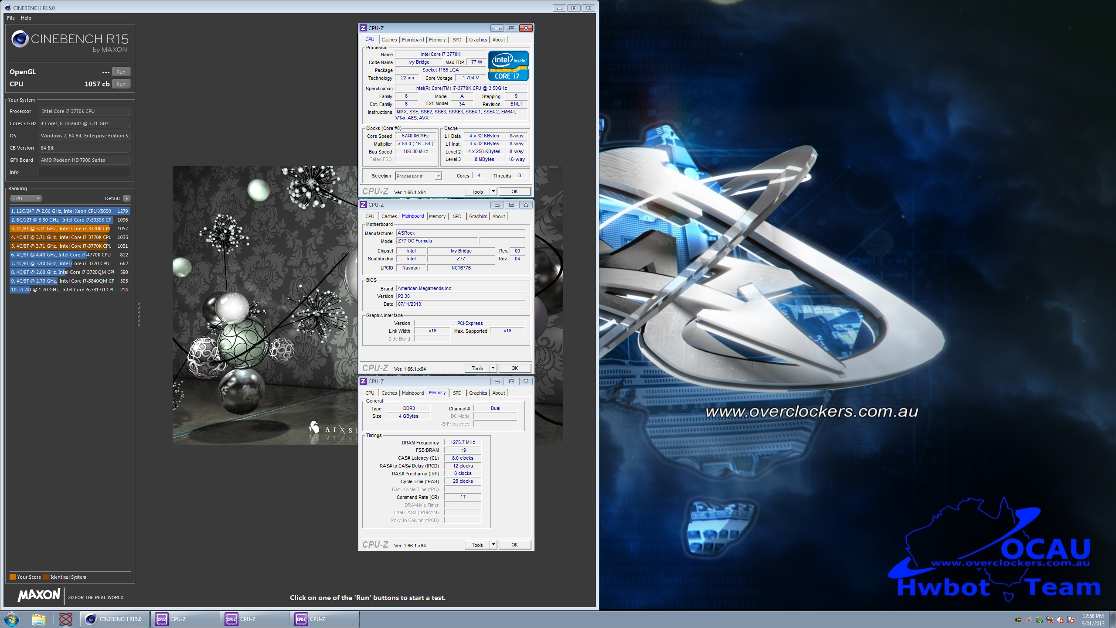Click Tools button in CPU-tab CPU-Z window
This screenshot has width=1116, height=628.
(477, 191)
